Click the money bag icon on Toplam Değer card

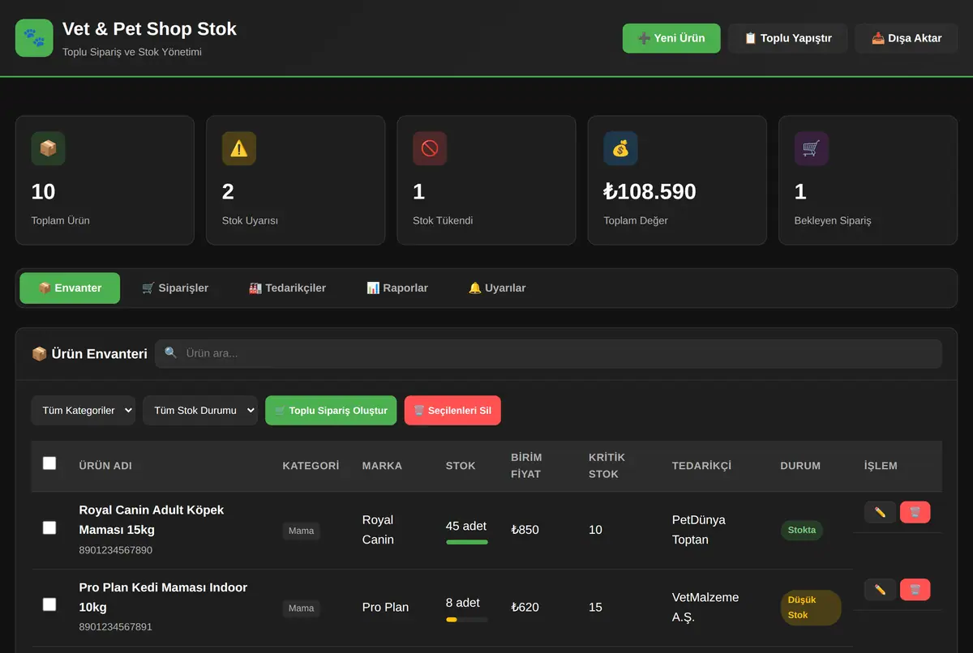[620, 149]
